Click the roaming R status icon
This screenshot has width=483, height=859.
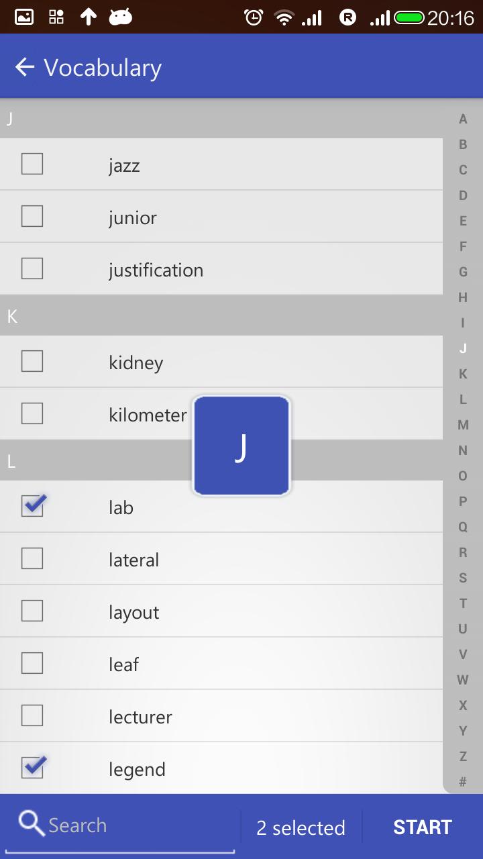click(347, 17)
